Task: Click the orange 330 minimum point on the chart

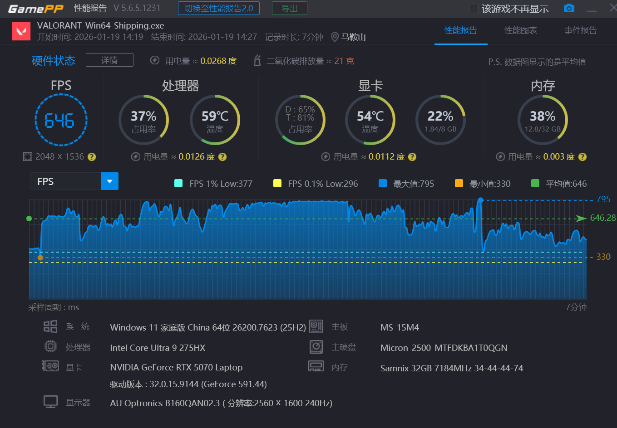Action: (40, 258)
